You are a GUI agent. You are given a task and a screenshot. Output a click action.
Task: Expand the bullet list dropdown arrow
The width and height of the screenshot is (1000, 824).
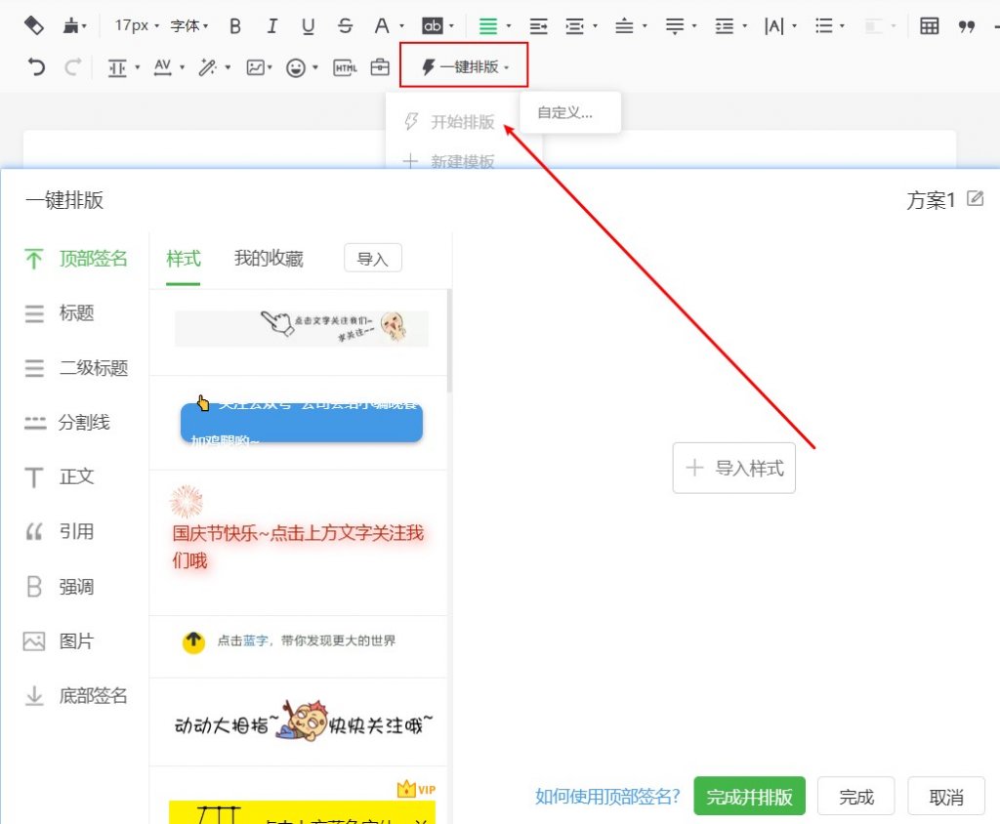[843, 26]
